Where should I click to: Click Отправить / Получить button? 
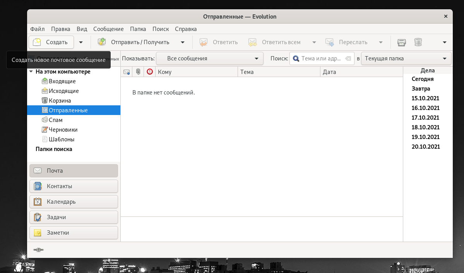point(134,42)
